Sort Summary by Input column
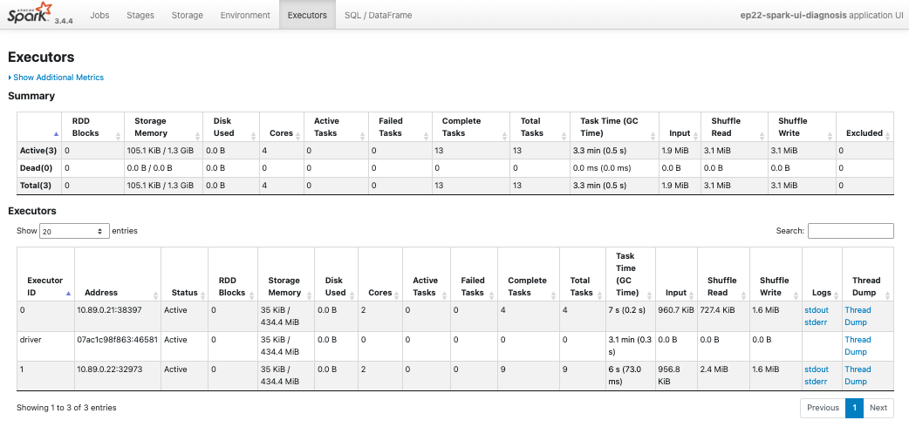The width and height of the screenshot is (909, 427). coord(680,127)
